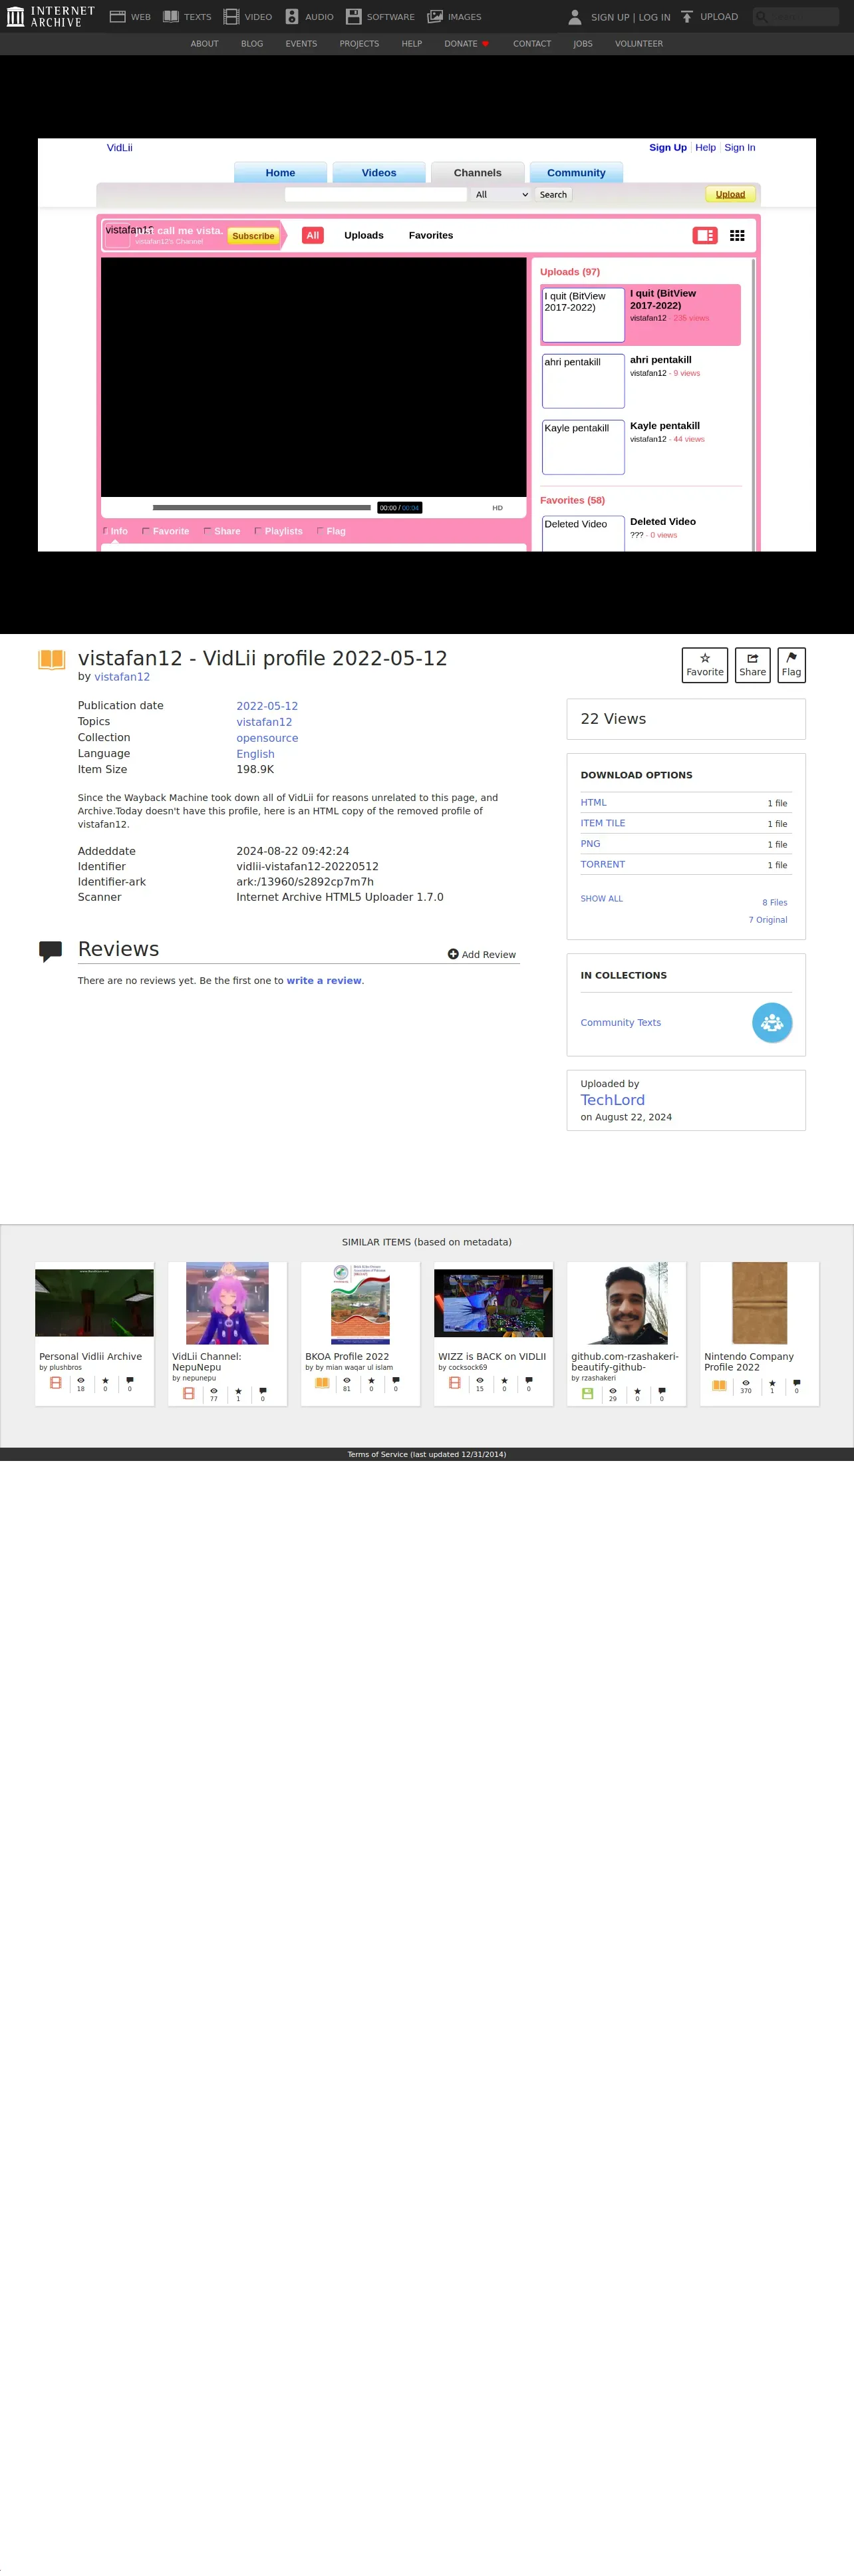Open the Volunteer menu link

click(639, 44)
